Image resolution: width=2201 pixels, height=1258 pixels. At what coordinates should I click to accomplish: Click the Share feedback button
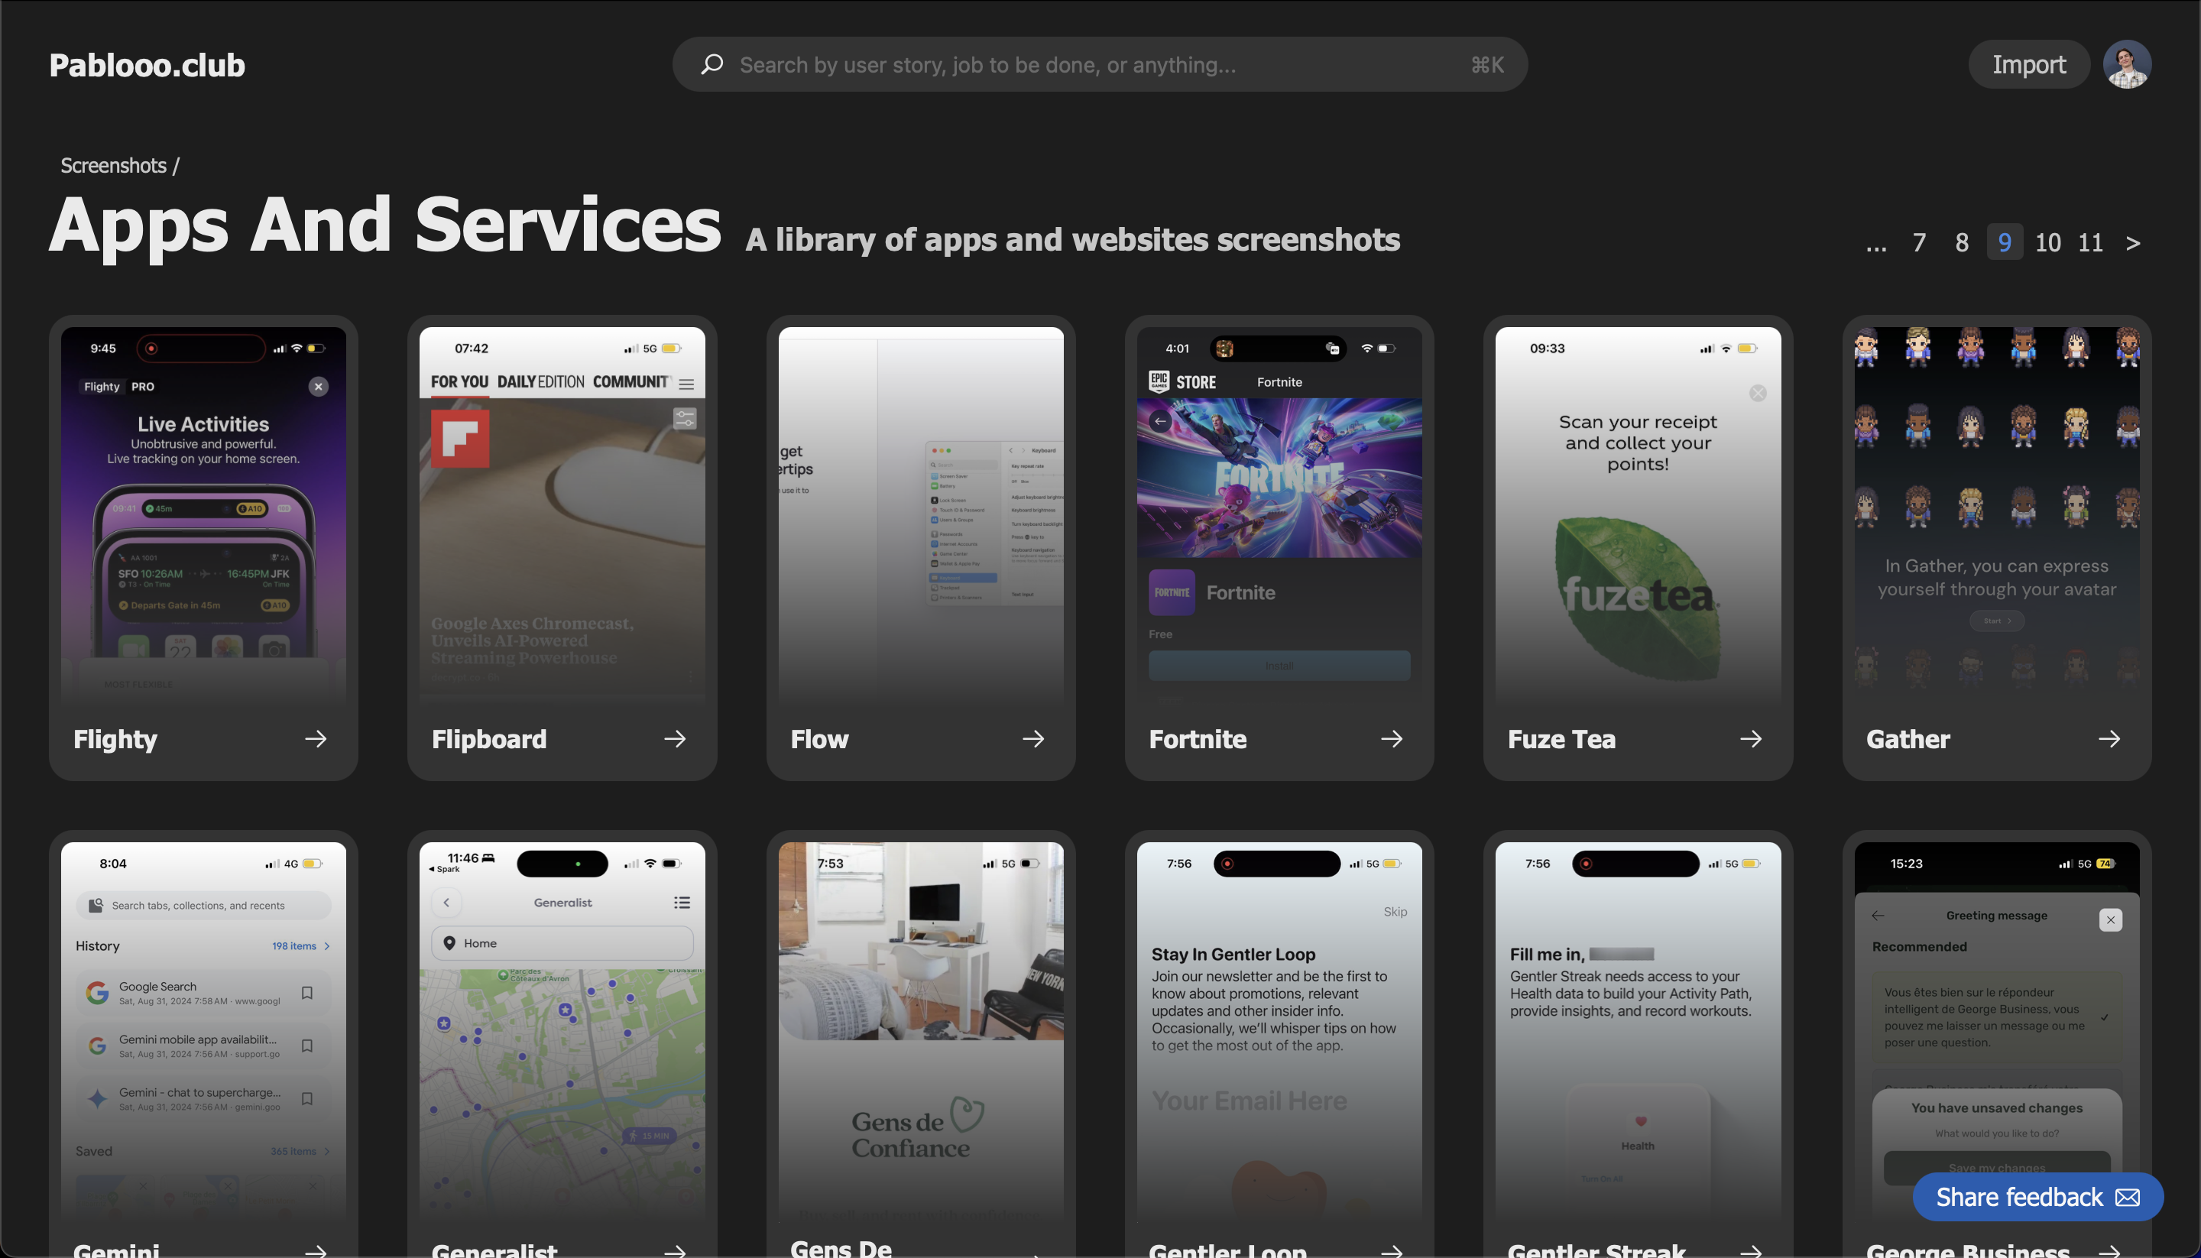click(2037, 1197)
